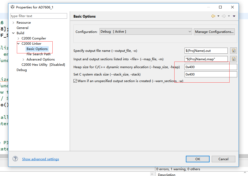Open Show advanced settings link
This screenshot has width=248, height=176.
[x=41, y=159]
